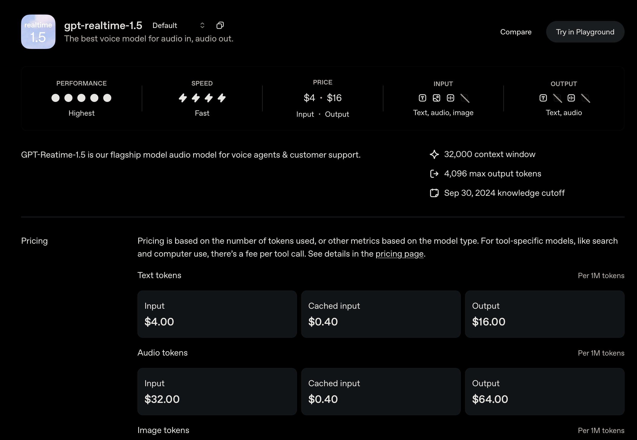Open the Default snapshot version dropdown

178,25
